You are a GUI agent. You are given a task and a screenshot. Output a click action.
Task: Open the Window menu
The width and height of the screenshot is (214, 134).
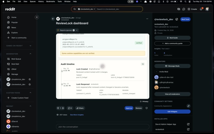pyautogui.click(x=67, y=2)
